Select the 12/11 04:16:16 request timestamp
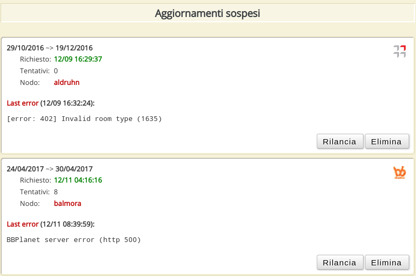This screenshot has width=416, height=276. [78, 180]
